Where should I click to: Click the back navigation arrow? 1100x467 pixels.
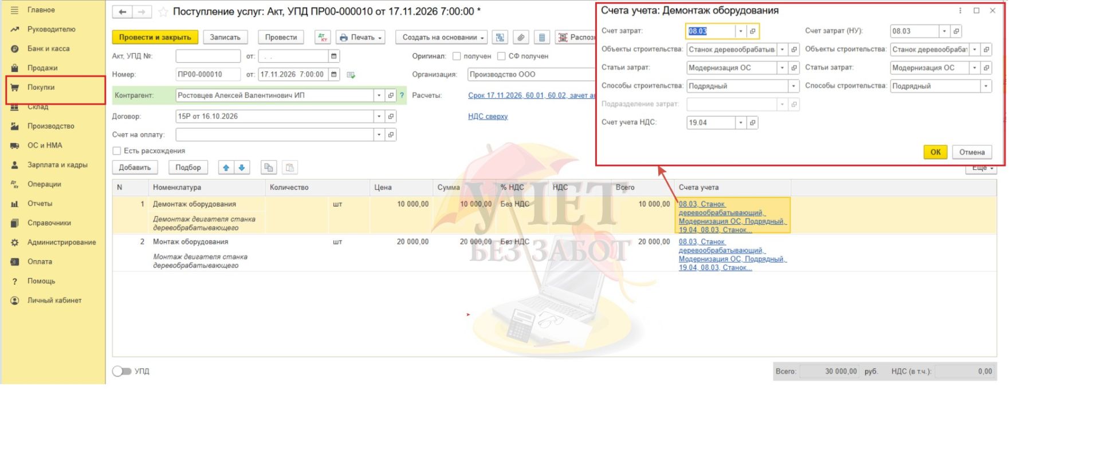pos(122,12)
